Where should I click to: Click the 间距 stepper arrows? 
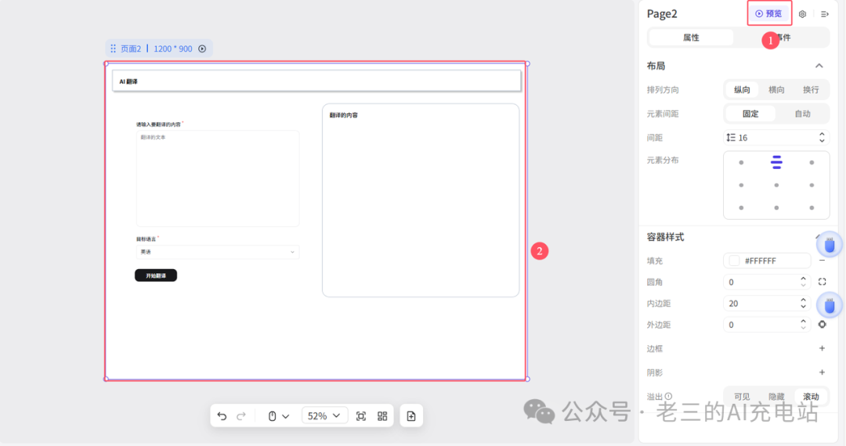coord(822,138)
